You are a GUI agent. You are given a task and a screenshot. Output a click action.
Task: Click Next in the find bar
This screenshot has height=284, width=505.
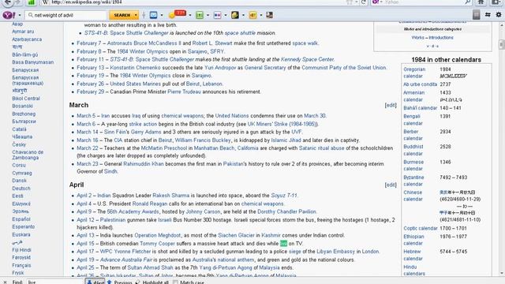coord(95,282)
